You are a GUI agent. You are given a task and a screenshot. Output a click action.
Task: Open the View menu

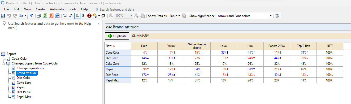click(27, 9)
